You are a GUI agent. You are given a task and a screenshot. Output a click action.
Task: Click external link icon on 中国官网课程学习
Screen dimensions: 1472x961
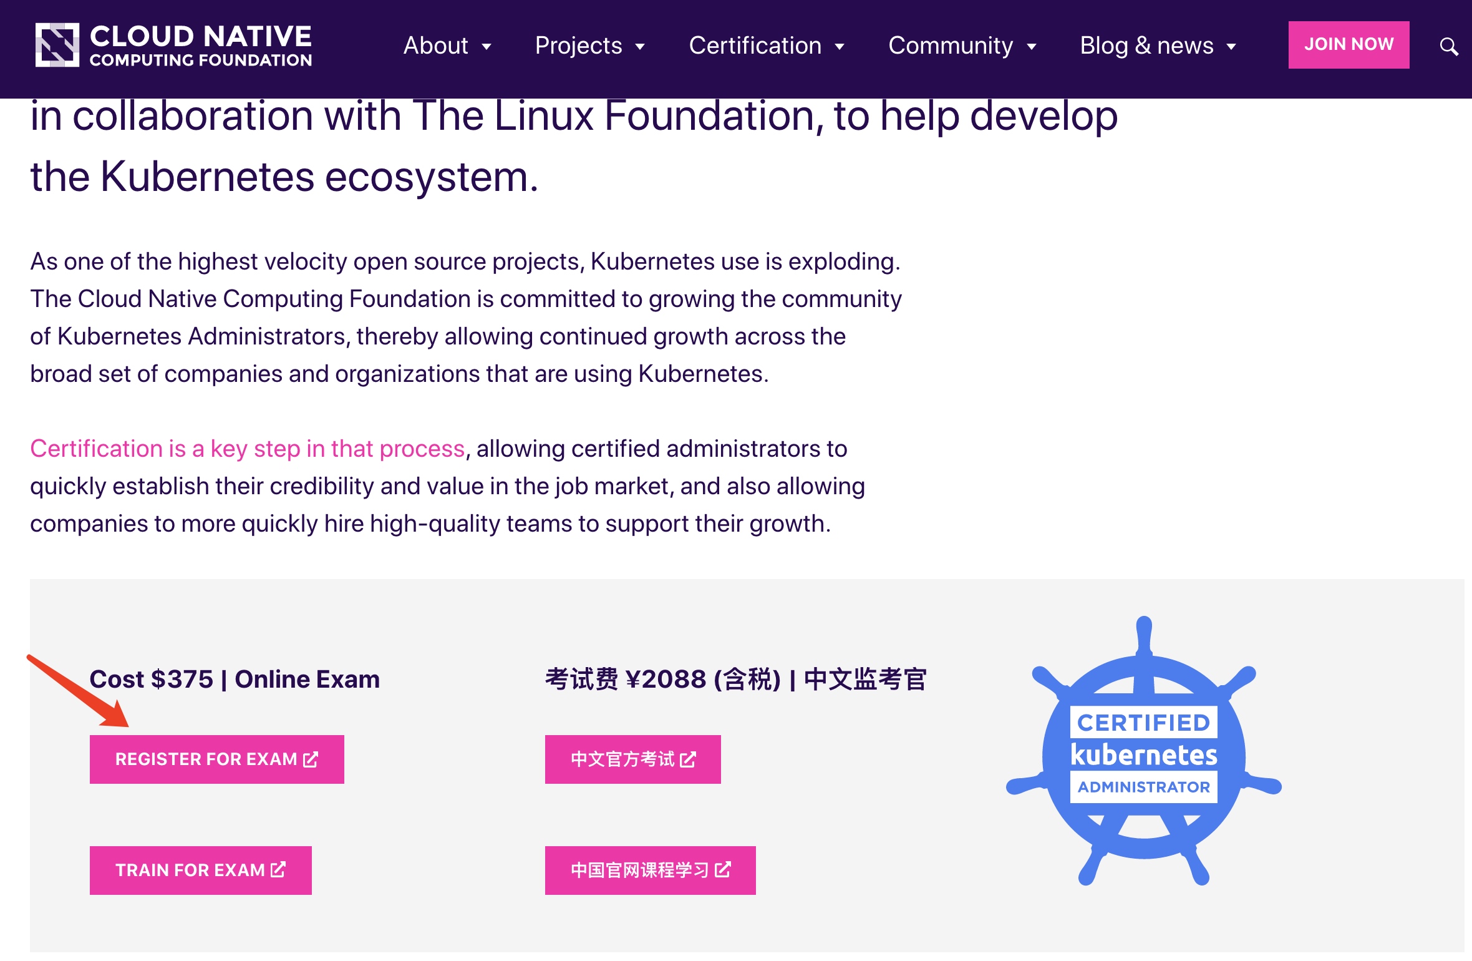point(722,870)
